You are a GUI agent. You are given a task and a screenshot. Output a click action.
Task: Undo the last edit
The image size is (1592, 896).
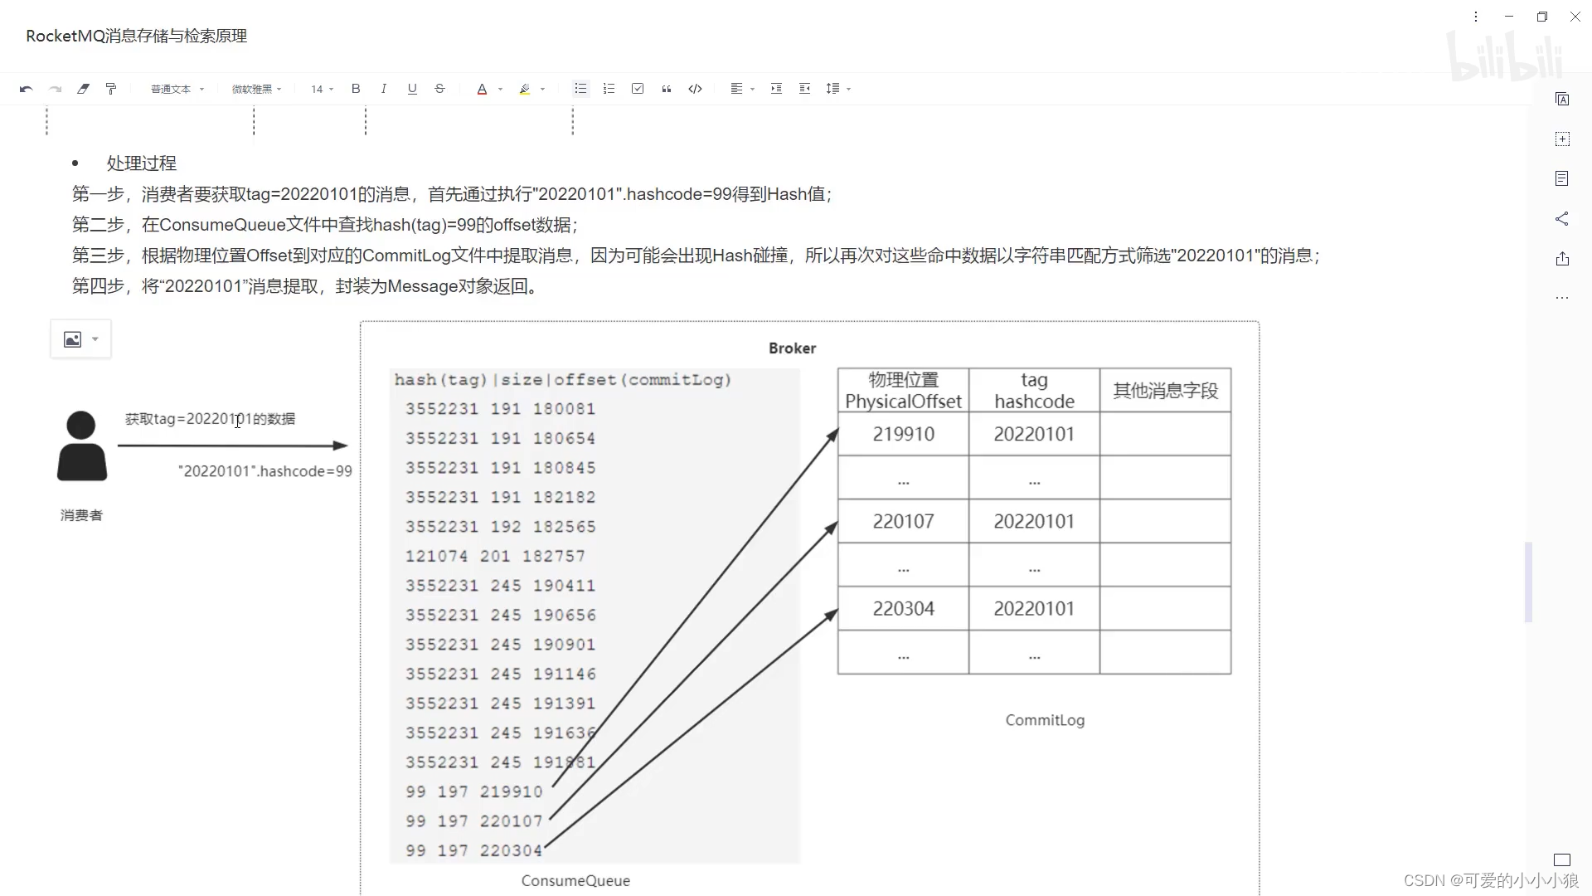(26, 89)
